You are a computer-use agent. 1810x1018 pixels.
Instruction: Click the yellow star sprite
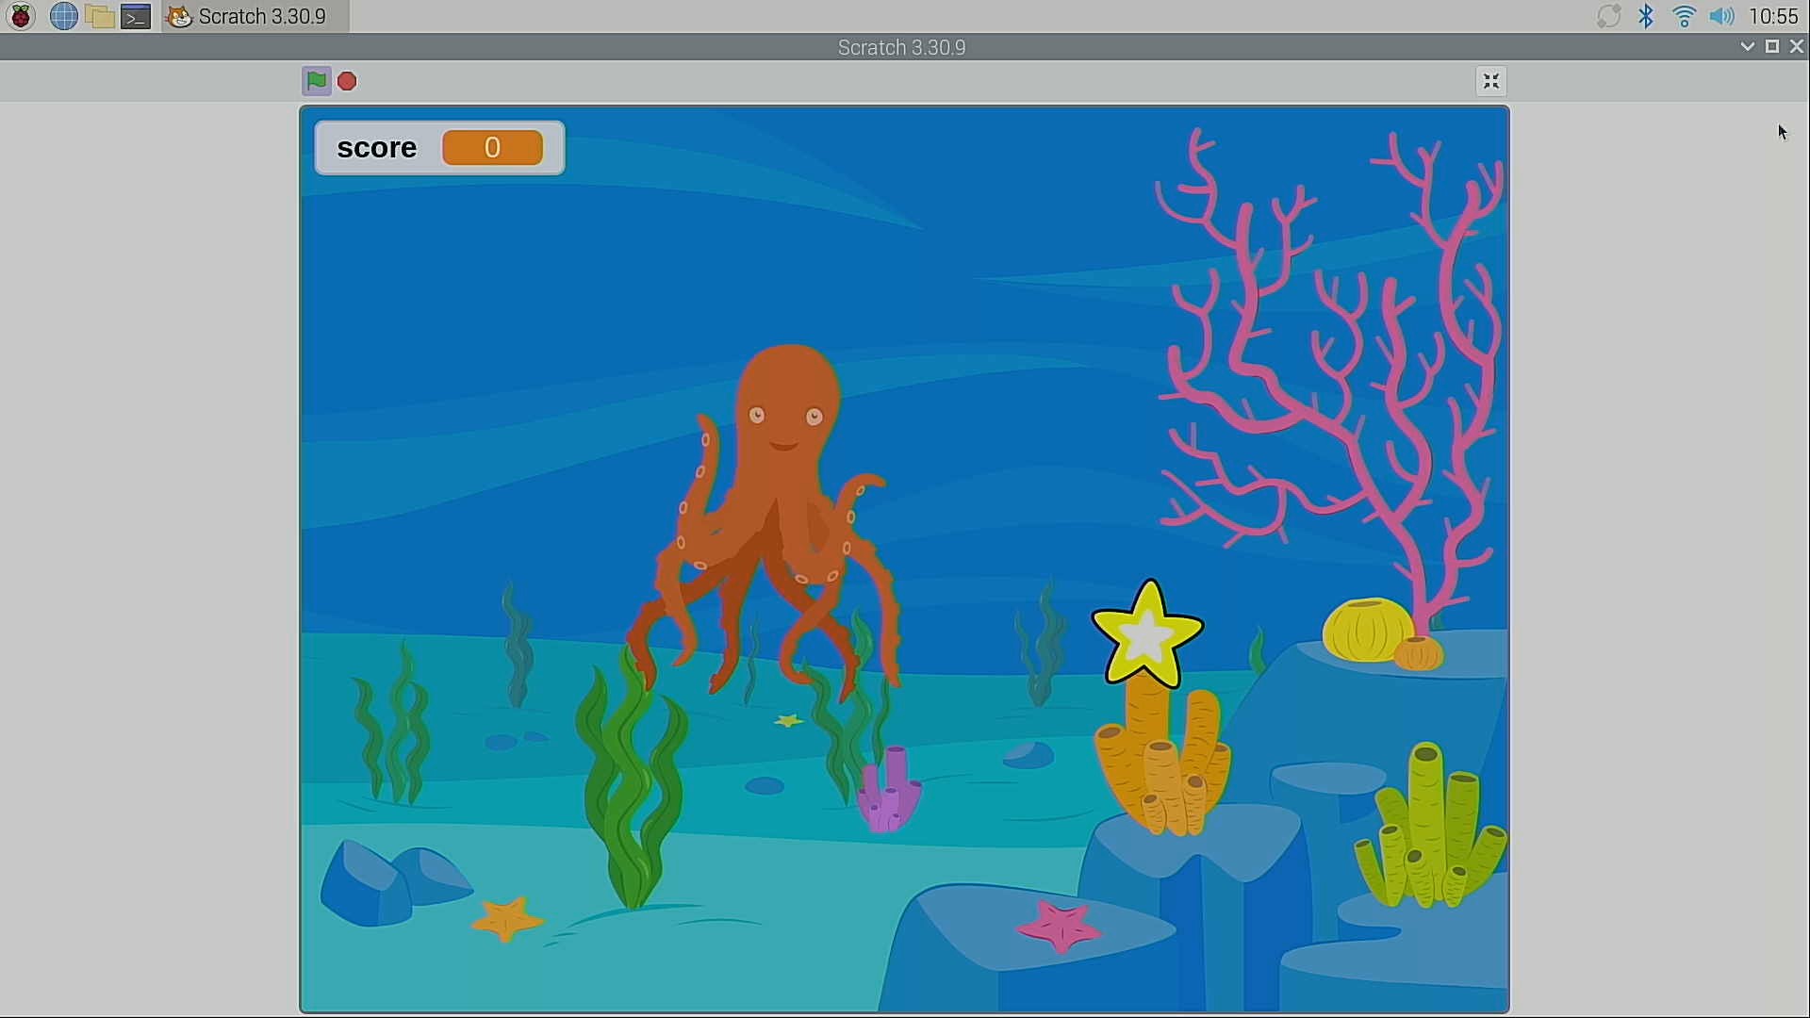[1147, 633]
